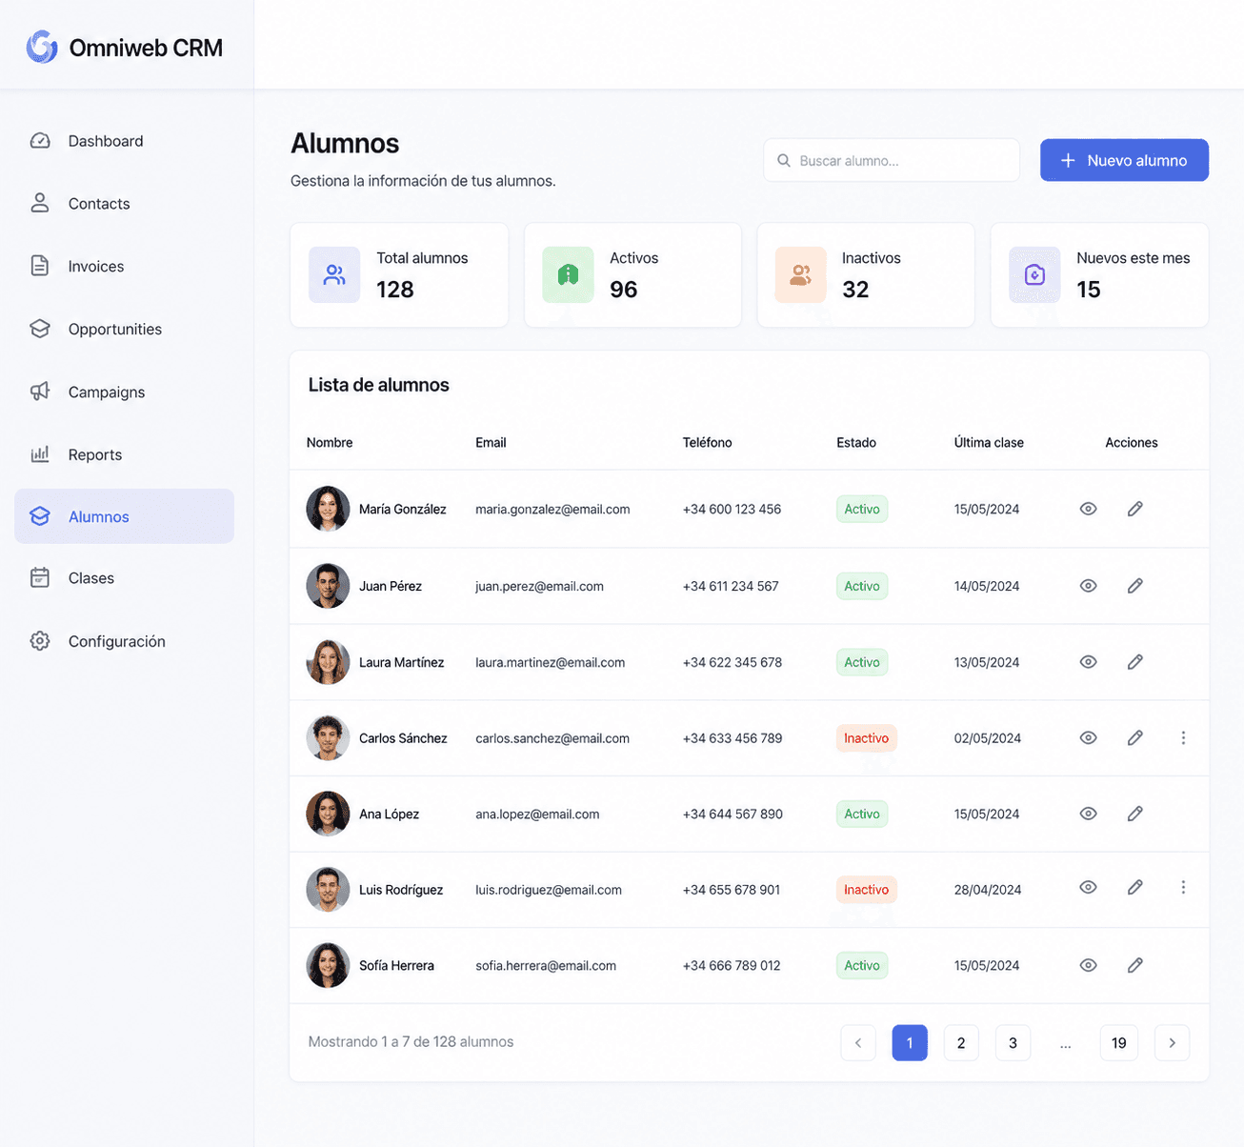Open the Campaigns section
1244x1147 pixels.
124,392
